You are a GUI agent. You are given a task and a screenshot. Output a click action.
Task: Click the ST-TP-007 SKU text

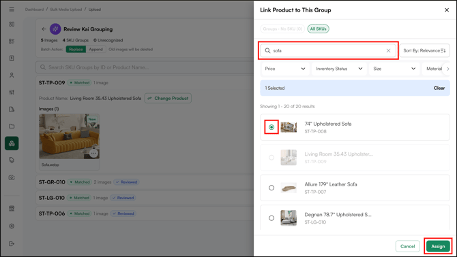315,192
